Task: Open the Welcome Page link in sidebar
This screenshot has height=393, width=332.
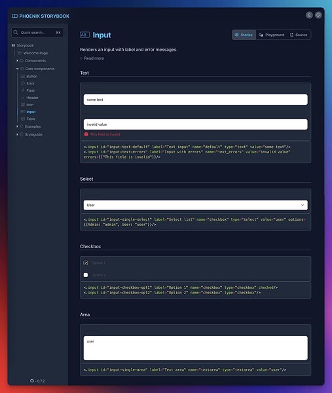Action: 35,53
